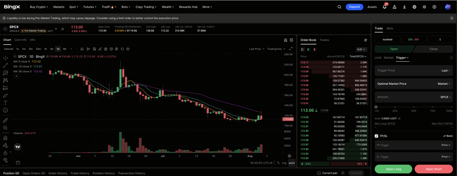Reset chart with circular arrow icon
457x176 pixels.
point(122,49)
